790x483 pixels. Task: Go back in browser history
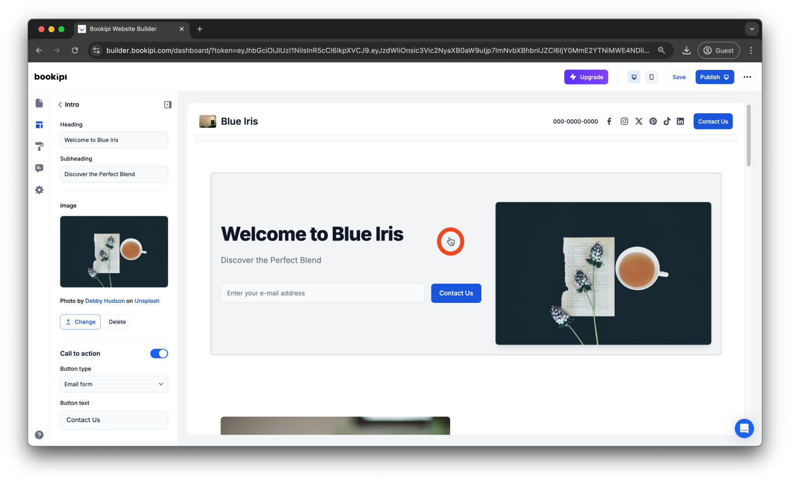[39, 50]
